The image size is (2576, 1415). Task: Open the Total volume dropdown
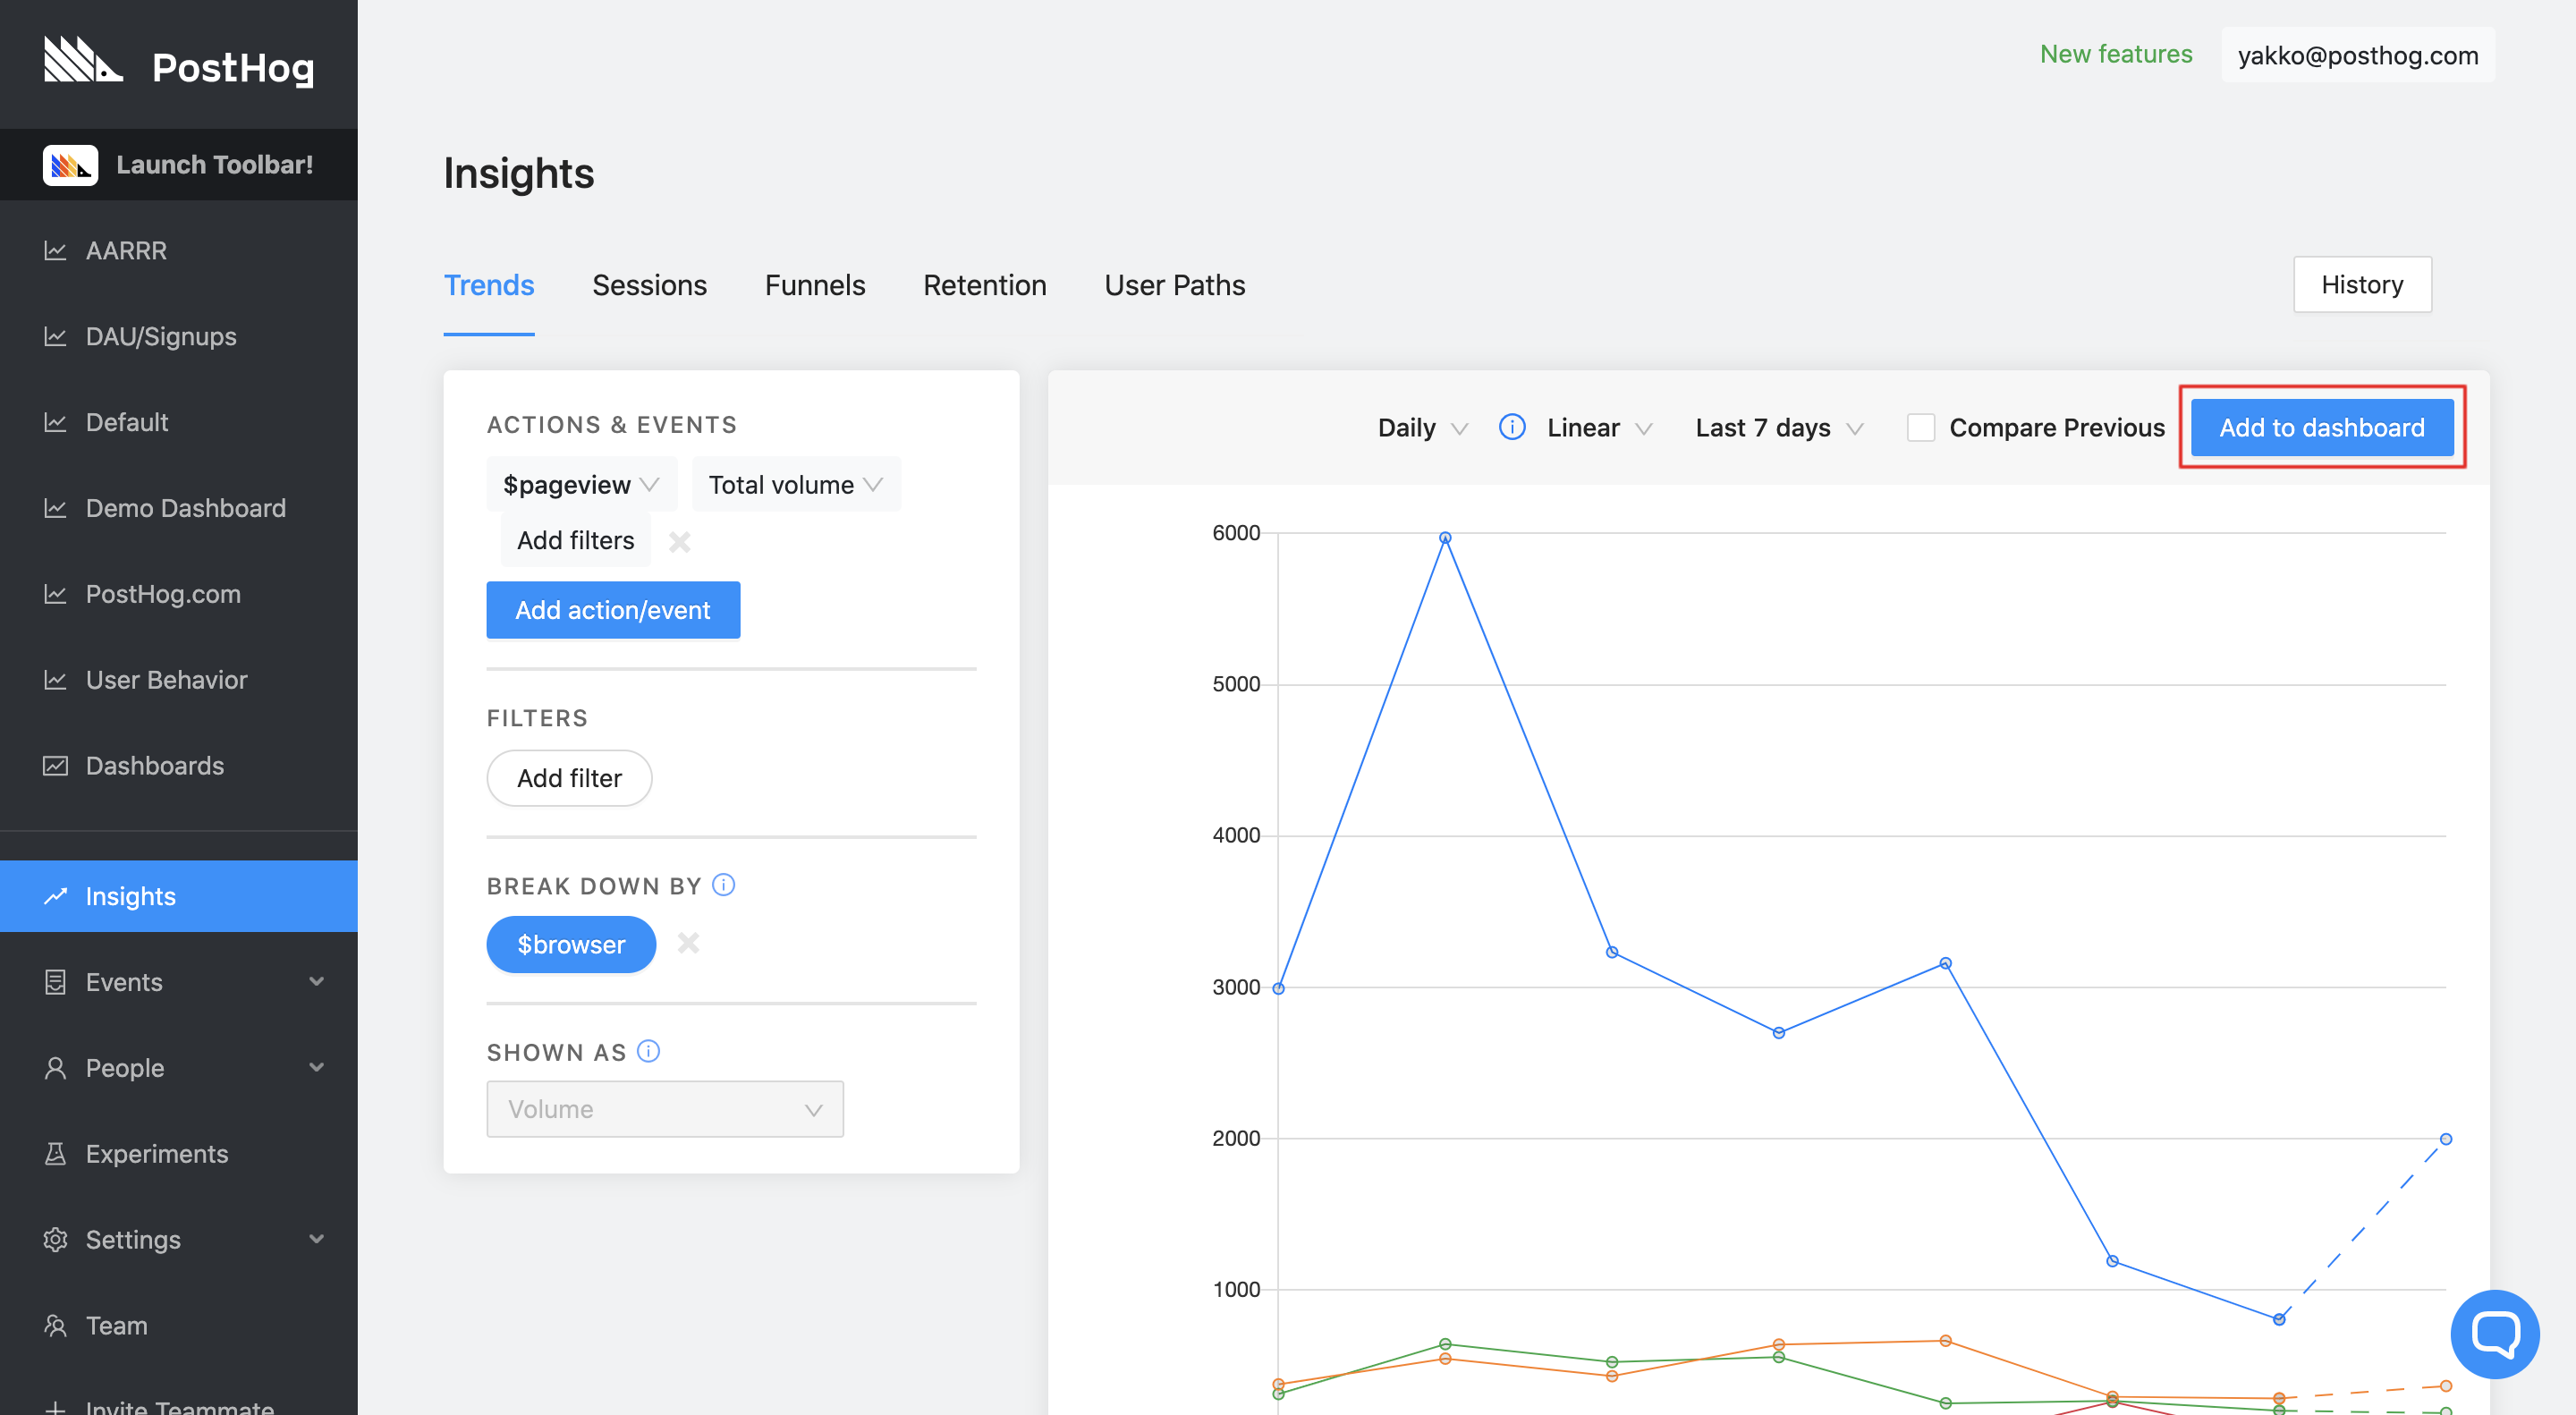point(795,485)
